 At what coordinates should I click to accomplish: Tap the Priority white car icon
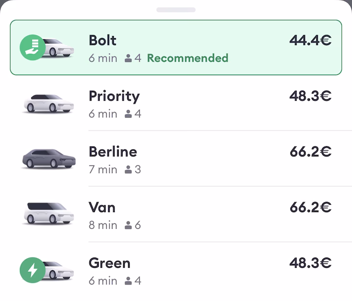[48, 103]
